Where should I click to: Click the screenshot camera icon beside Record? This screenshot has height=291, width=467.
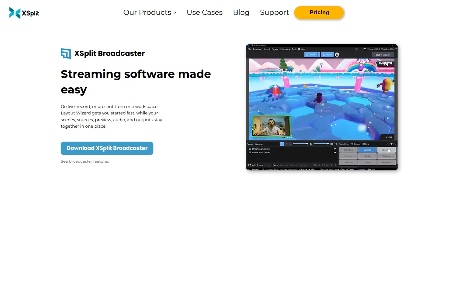pyautogui.click(x=337, y=55)
